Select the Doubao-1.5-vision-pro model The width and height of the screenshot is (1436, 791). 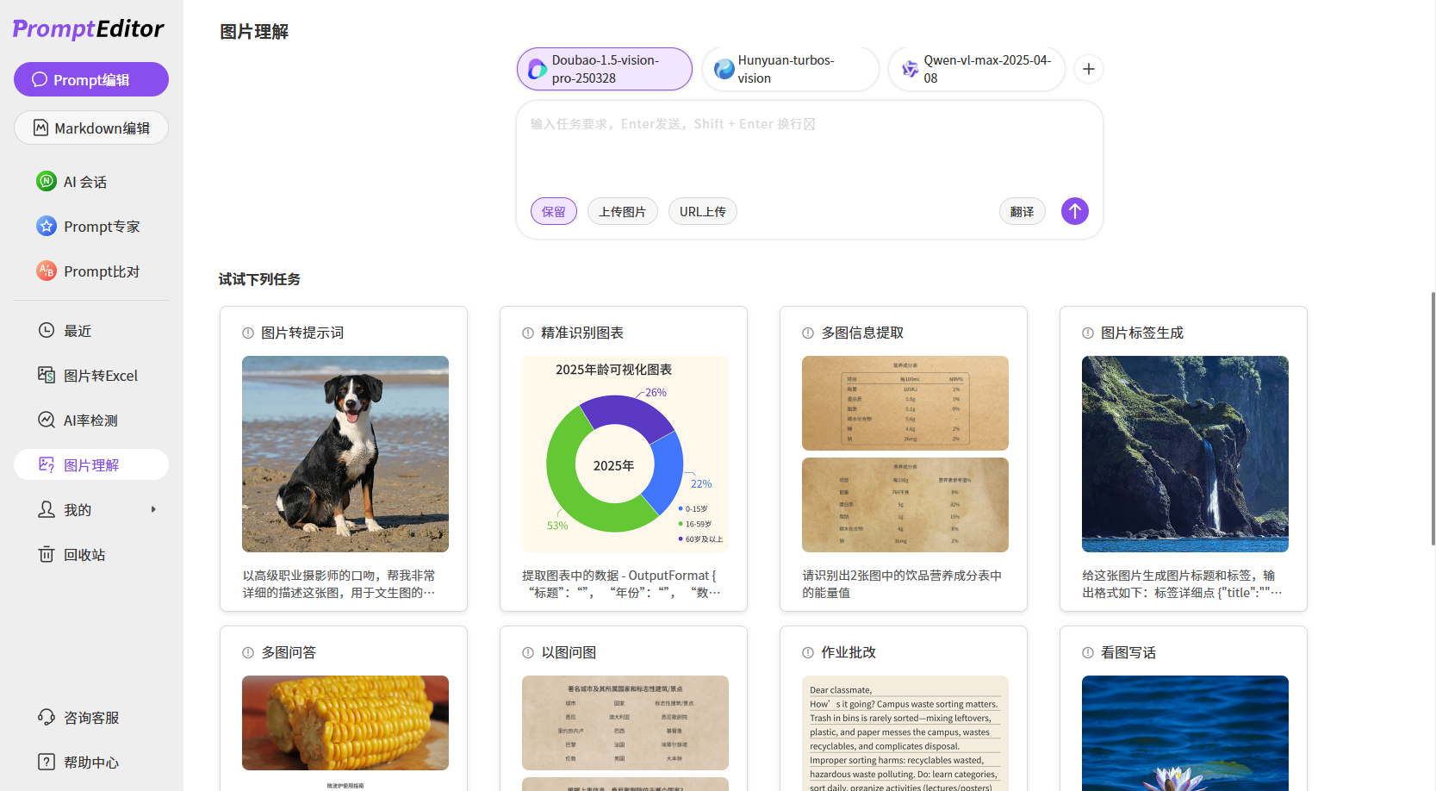605,69
